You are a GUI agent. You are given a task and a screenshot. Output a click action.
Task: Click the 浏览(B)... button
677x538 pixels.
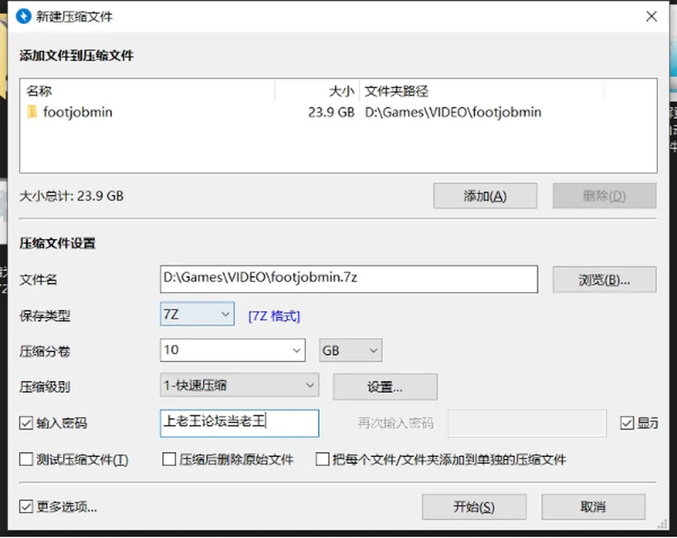click(604, 280)
